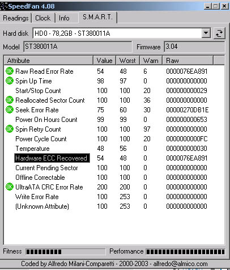Click the Worst column header
This screenshot has width=230, height=270.
(127, 61)
